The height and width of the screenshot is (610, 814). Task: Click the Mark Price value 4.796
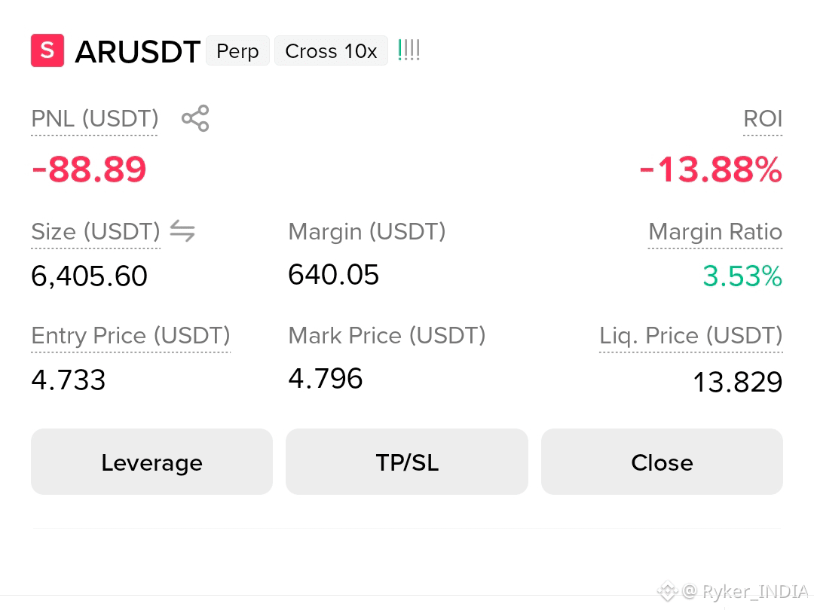(326, 379)
